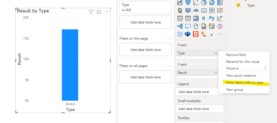Click the Result Y-axis title on chart
The width and height of the screenshot is (277, 123).
tap(19, 59)
